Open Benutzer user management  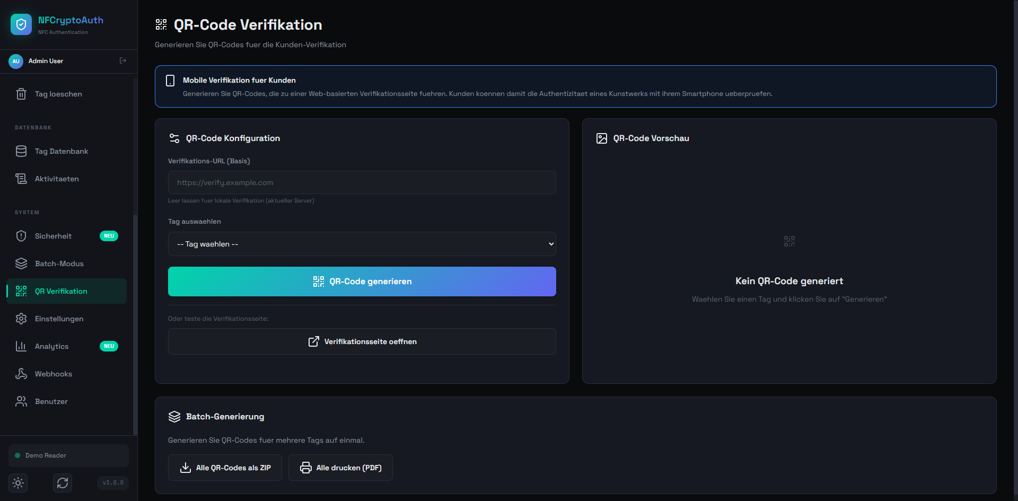[51, 402]
